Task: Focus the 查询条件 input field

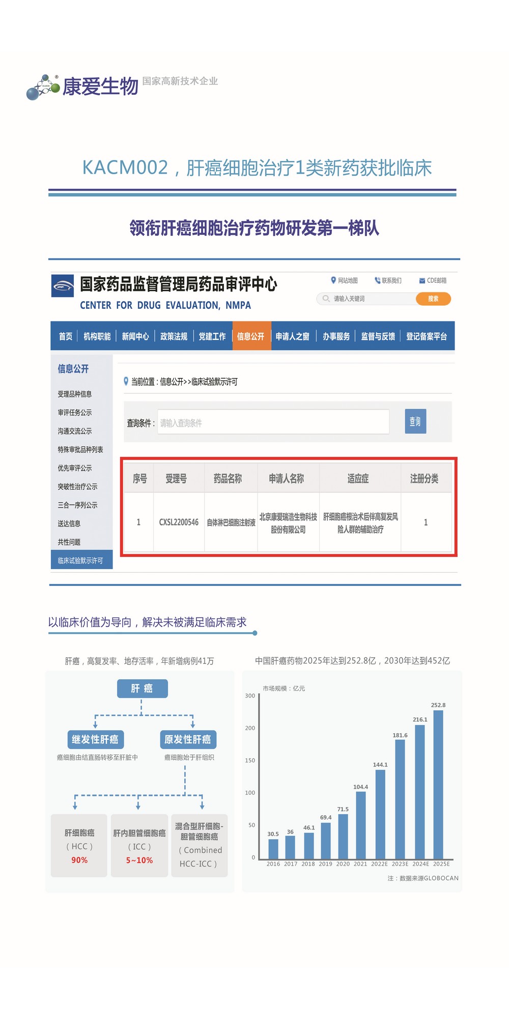Action: [x=273, y=422]
